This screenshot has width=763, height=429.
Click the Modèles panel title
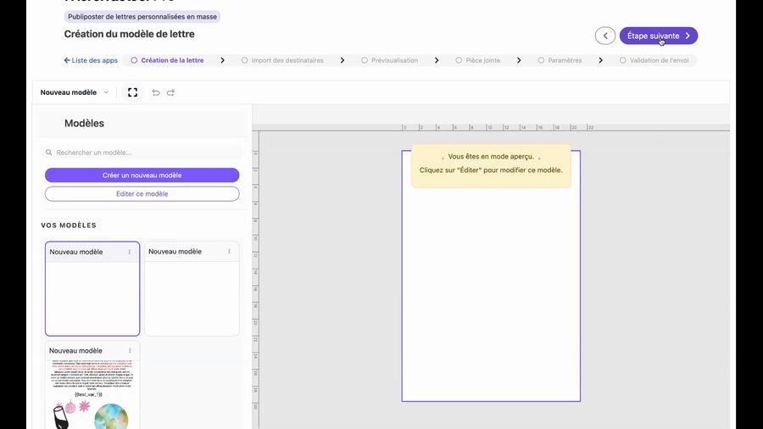pyautogui.click(x=84, y=123)
